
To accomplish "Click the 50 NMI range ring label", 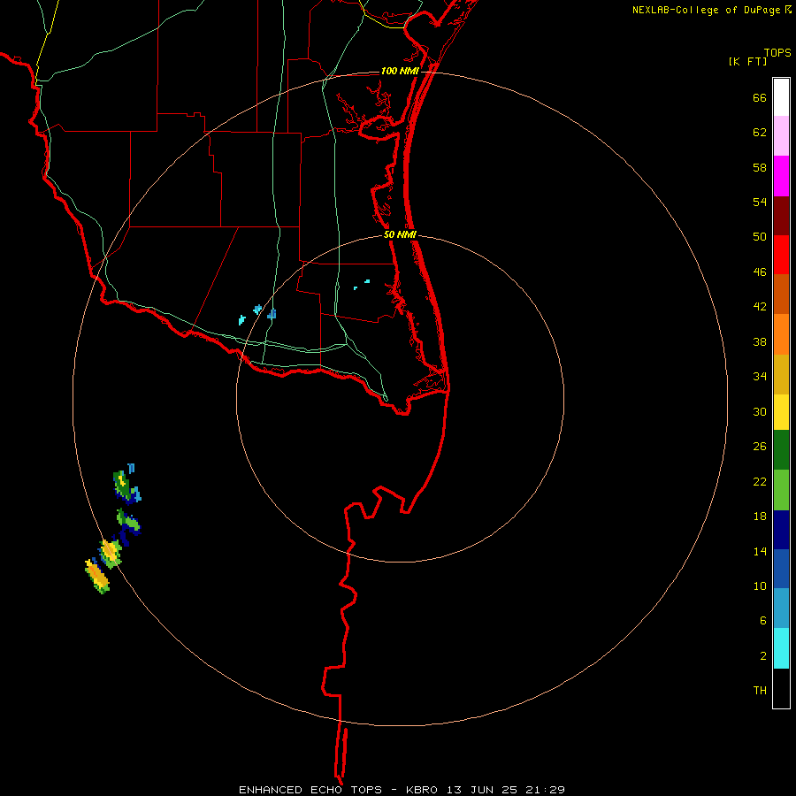I will pos(400,234).
